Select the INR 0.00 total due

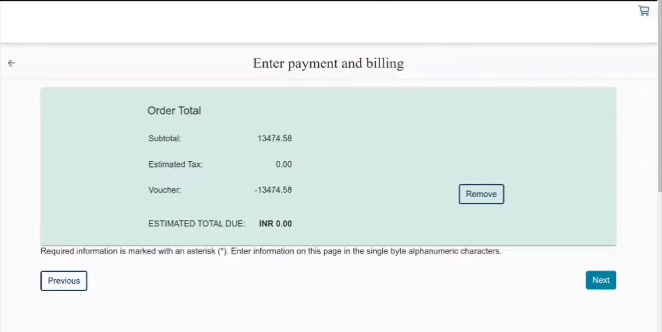(x=275, y=224)
